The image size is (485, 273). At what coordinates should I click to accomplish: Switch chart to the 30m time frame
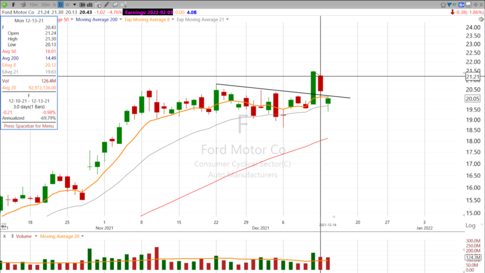45,5
